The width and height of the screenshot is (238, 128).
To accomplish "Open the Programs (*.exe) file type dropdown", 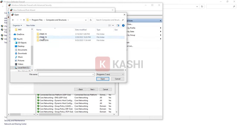I will (110, 74).
